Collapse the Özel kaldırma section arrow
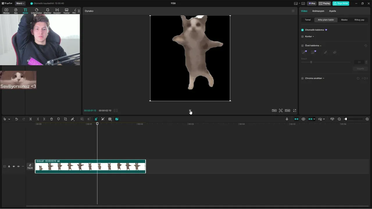 321,46
